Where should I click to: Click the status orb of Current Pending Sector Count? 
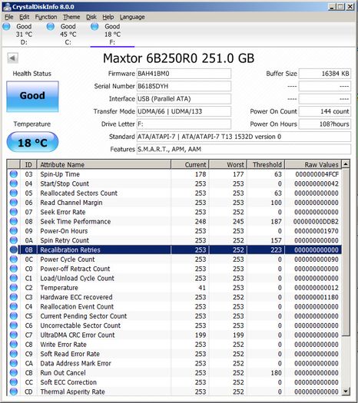coord(14,315)
